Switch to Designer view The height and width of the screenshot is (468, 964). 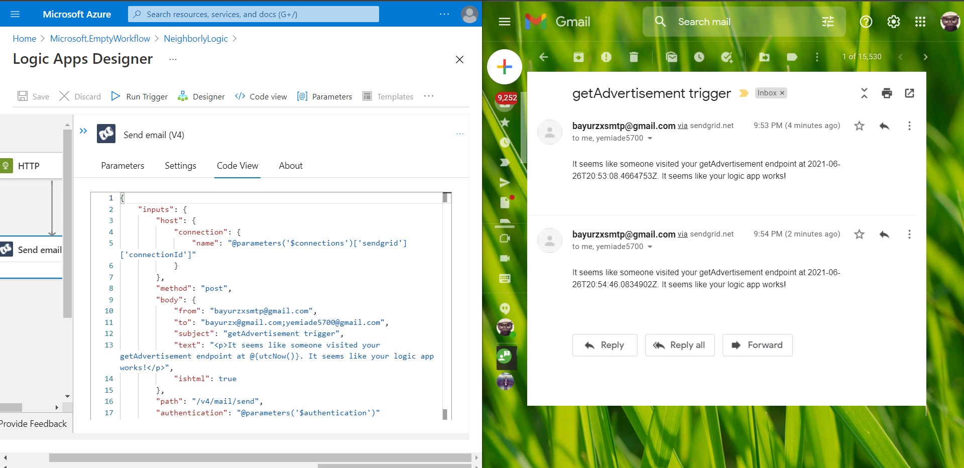click(201, 96)
